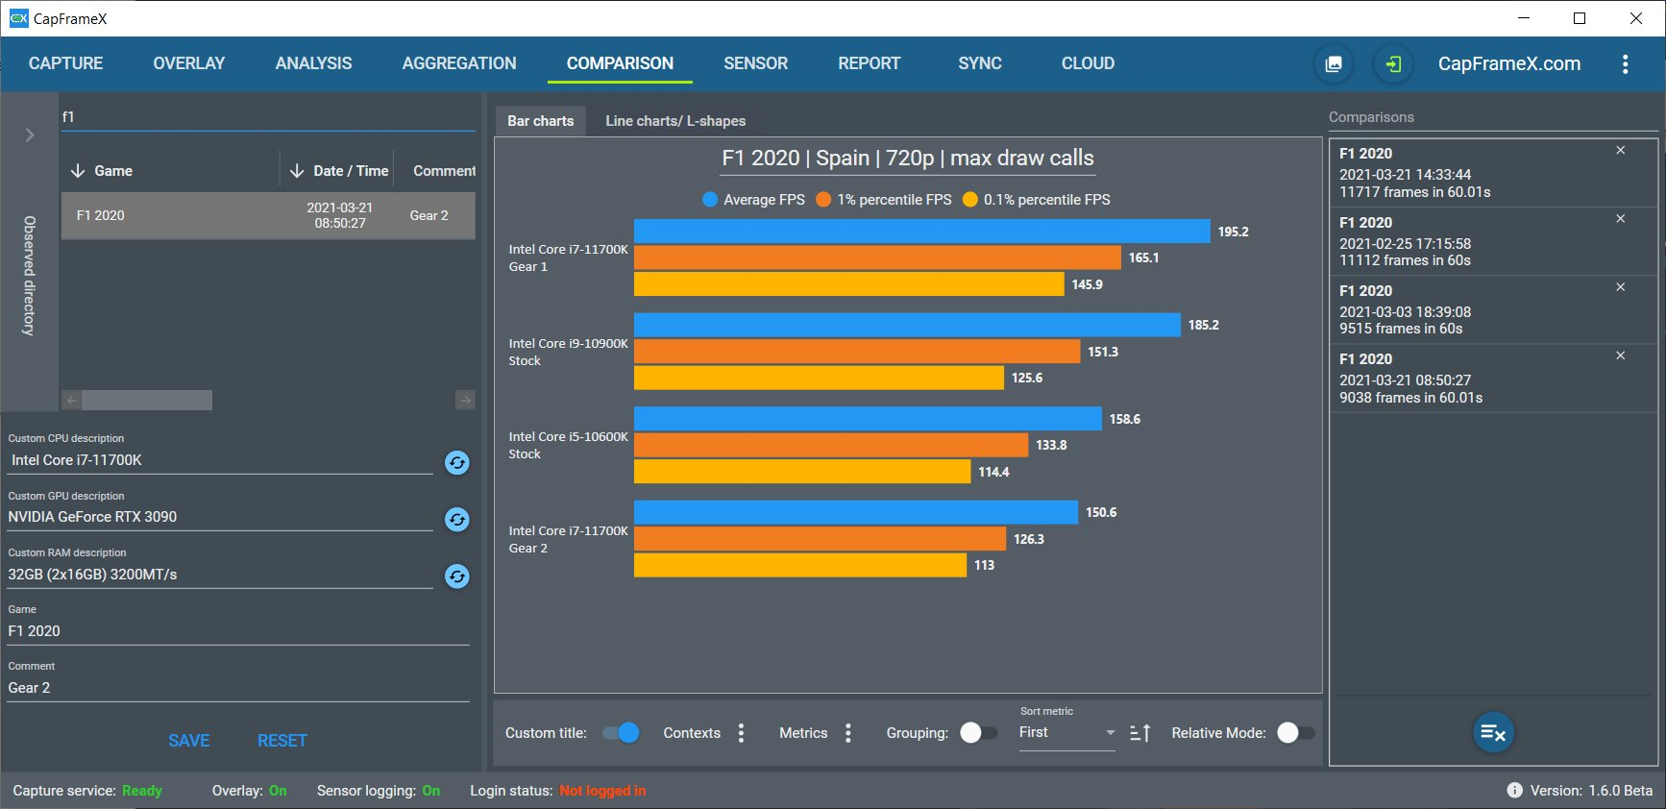Screen dimensions: 1666x809
Task: Sort records by Date / Time arrow
Action: 297,171
